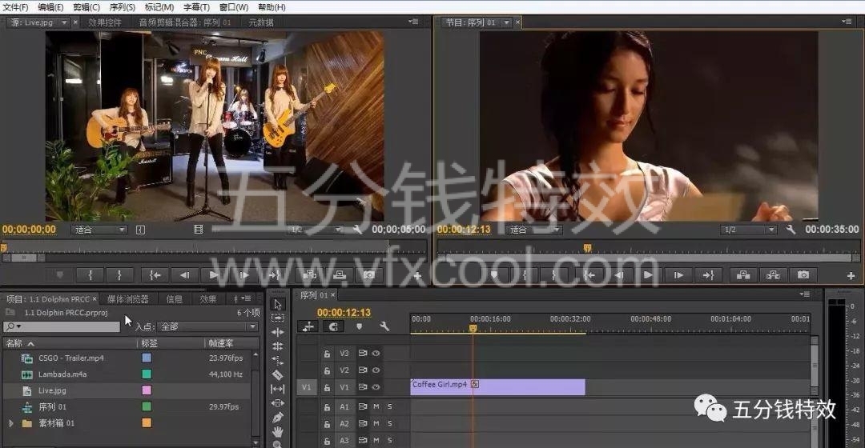865x448 pixels.
Task: Select the Pen tool
Action: pyautogui.click(x=277, y=418)
